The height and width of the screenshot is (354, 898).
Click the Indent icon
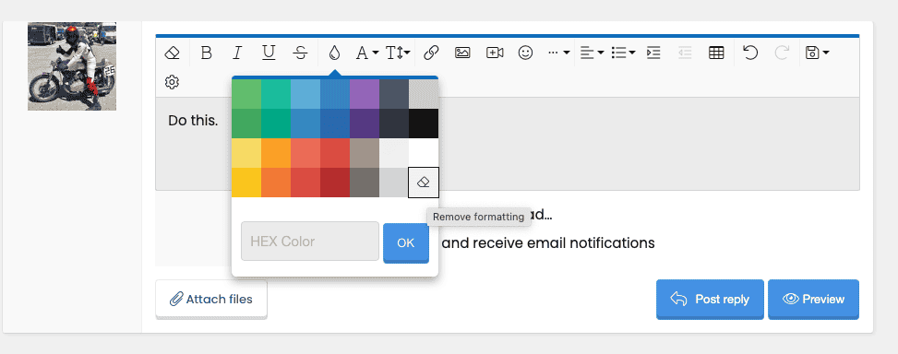[x=653, y=53]
